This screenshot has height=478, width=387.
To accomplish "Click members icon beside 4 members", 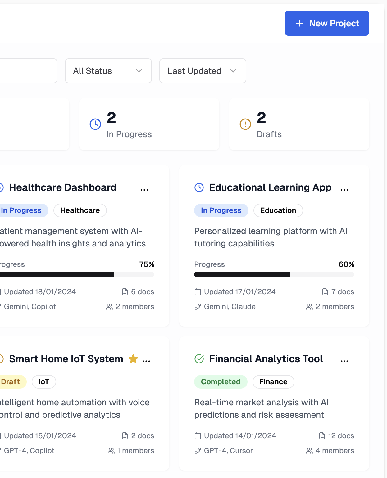I will point(309,451).
